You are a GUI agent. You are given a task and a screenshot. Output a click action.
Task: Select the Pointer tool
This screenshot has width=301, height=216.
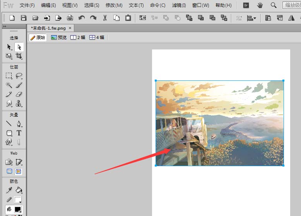click(x=9, y=47)
